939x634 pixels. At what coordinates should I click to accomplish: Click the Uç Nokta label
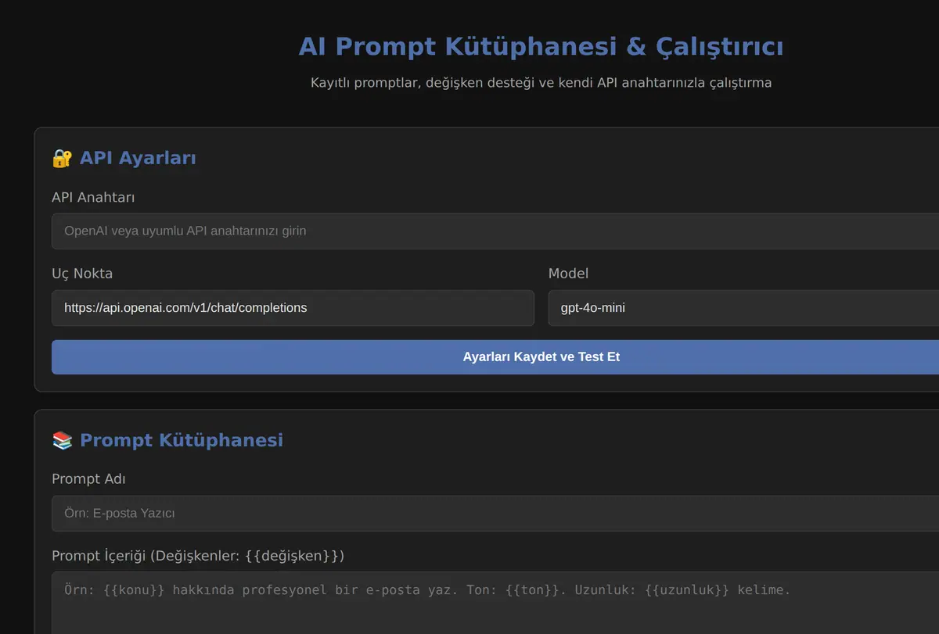pos(82,274)
